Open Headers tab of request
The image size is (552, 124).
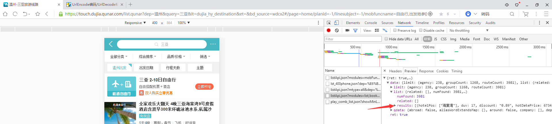[x=395, y=71]
